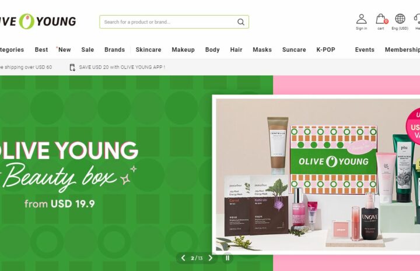Screen dimensions: 420x271
Task: Click the search magnifier icon
Action: (x=241, y=22)
